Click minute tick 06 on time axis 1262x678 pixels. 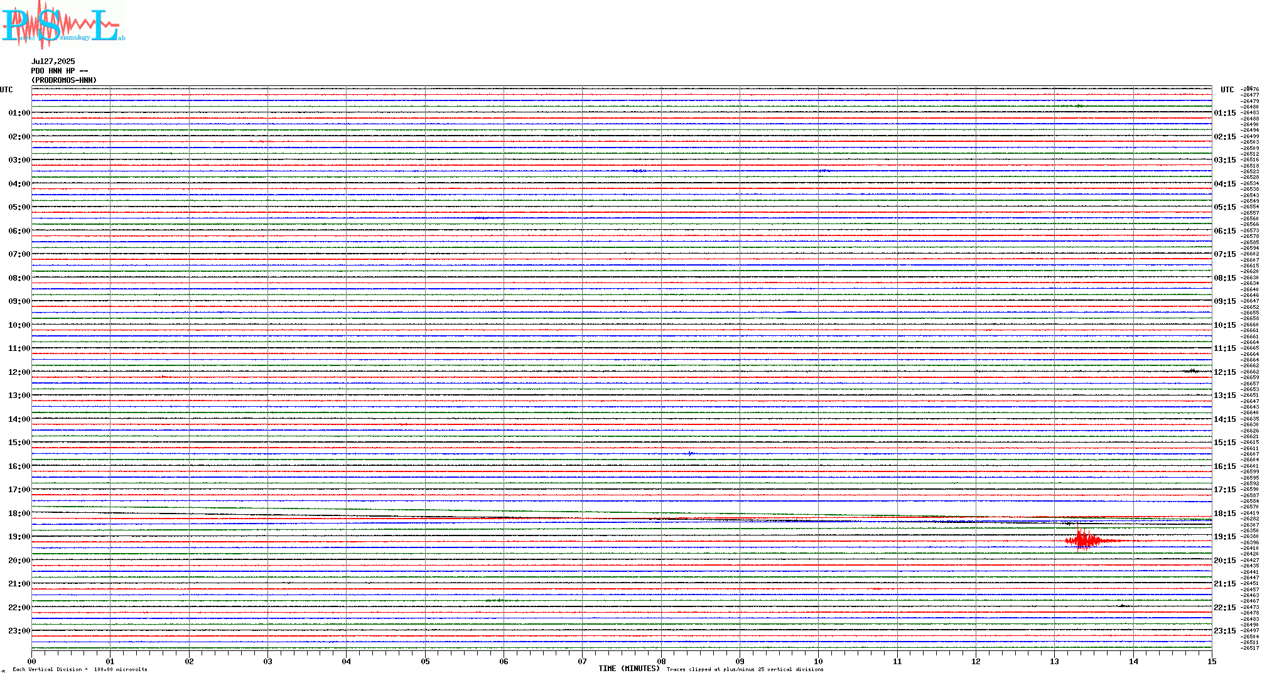click(504, 661)
